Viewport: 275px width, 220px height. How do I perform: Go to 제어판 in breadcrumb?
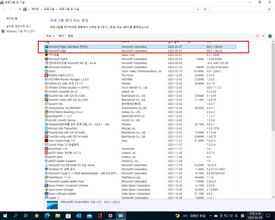click(35, 9)
